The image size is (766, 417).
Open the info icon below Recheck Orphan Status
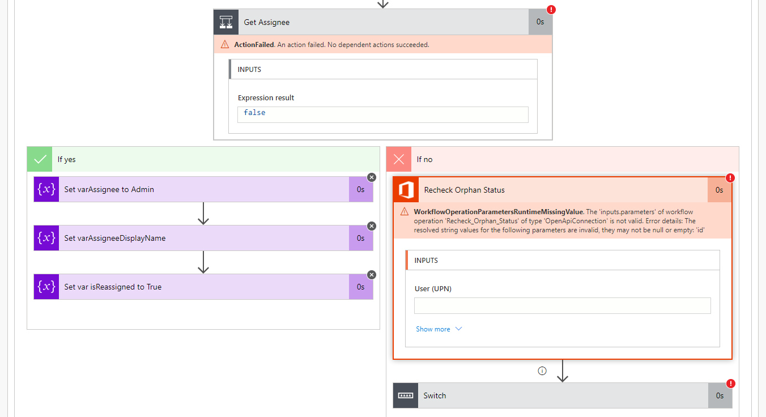click(x=542, y=371)
